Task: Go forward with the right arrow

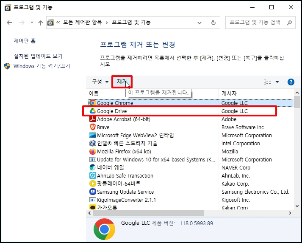Action: [x=22, y=23]
